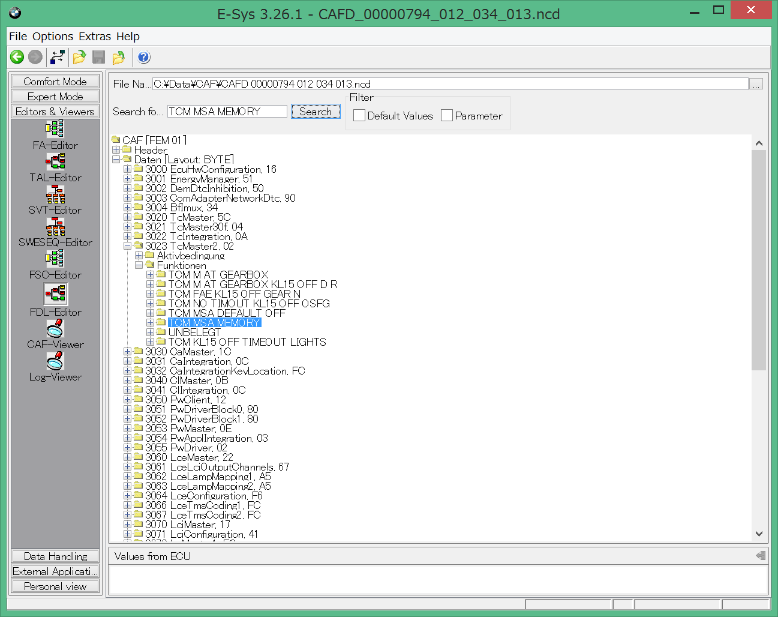Open the Personal view panel
778x617 pixels.
click(55, 586)
